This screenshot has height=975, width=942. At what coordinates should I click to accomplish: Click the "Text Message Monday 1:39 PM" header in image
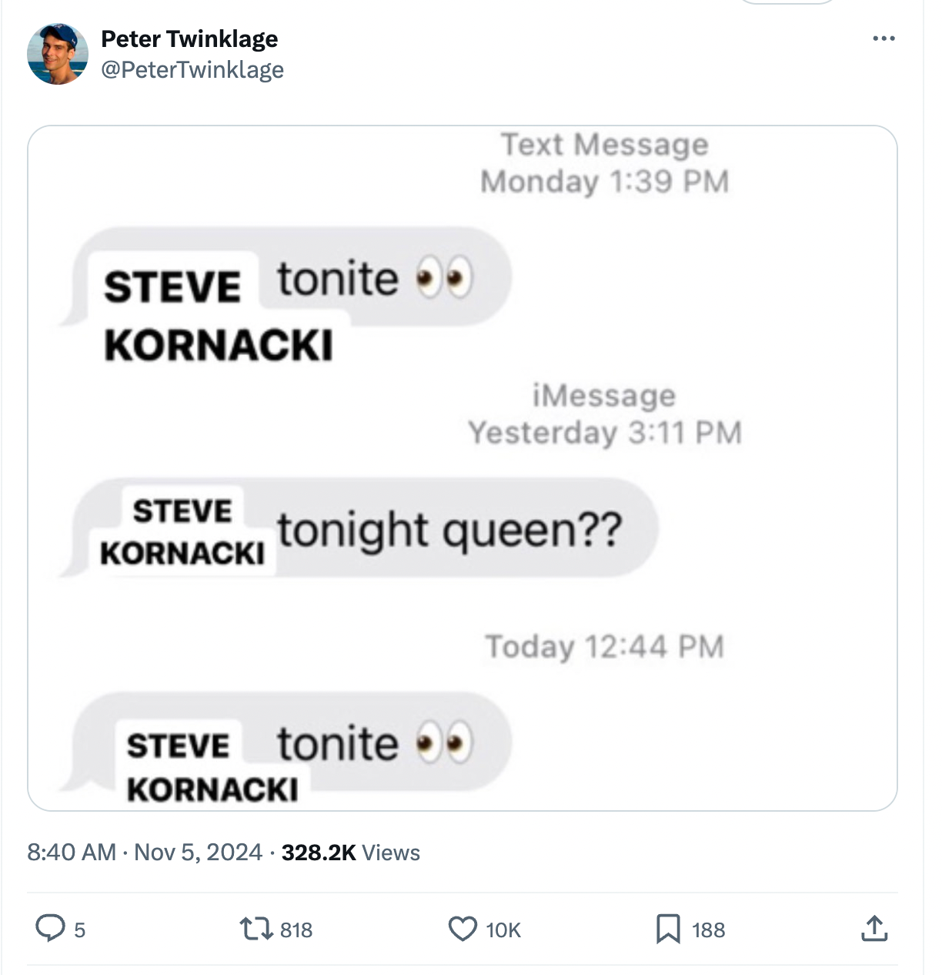tap(605, 163)
